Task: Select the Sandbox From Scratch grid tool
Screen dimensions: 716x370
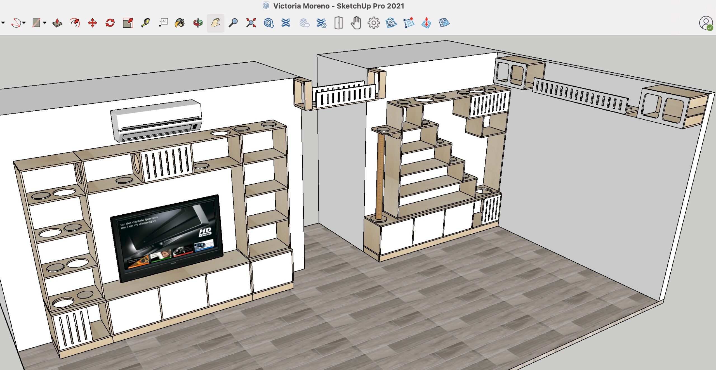Action: pos(409,23)
